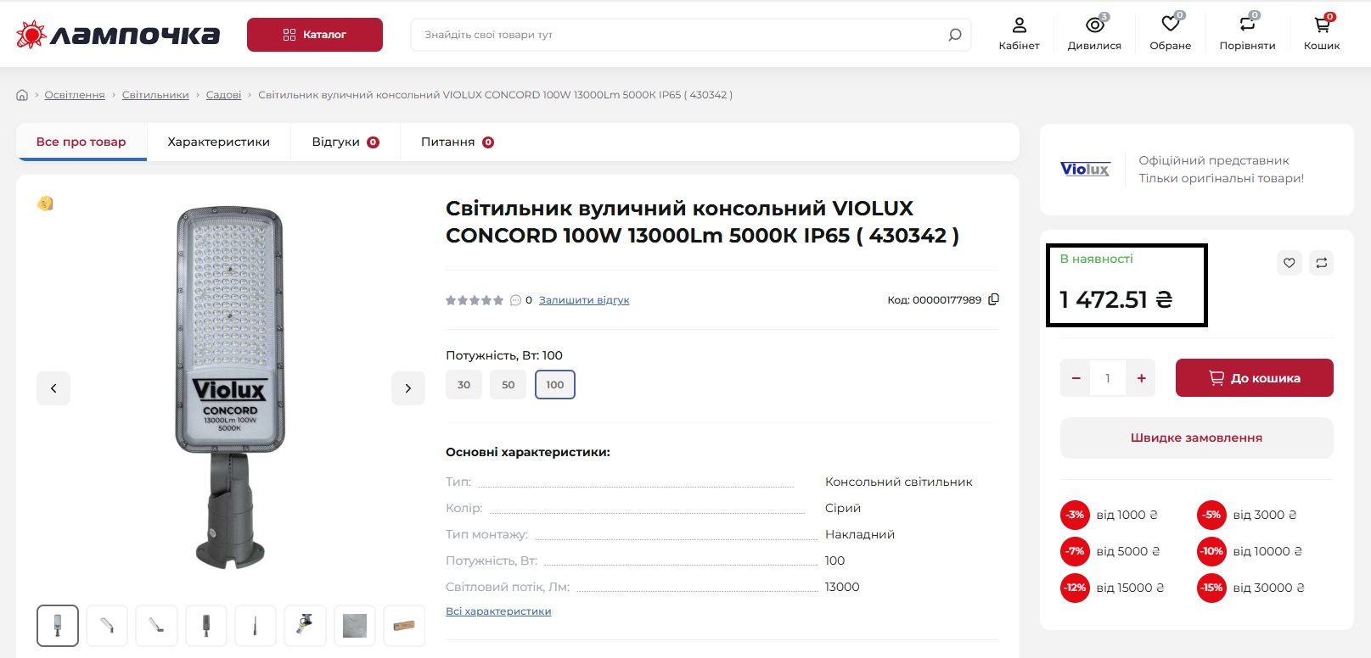Image resolution: width=1371 pixels, height=658 pixels.
Task: Click the product code 00000177989
Action: pos(947,300)
